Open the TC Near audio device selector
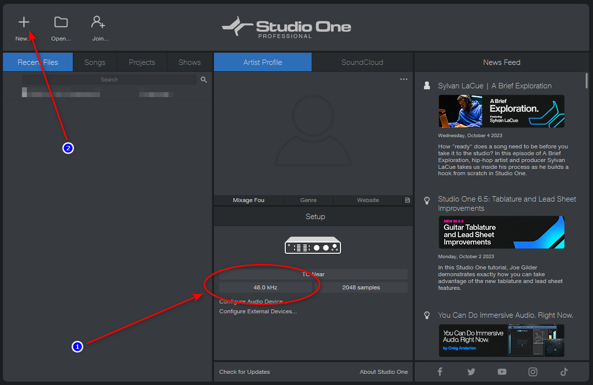This screenshot has height=385, width=593. 313,274
